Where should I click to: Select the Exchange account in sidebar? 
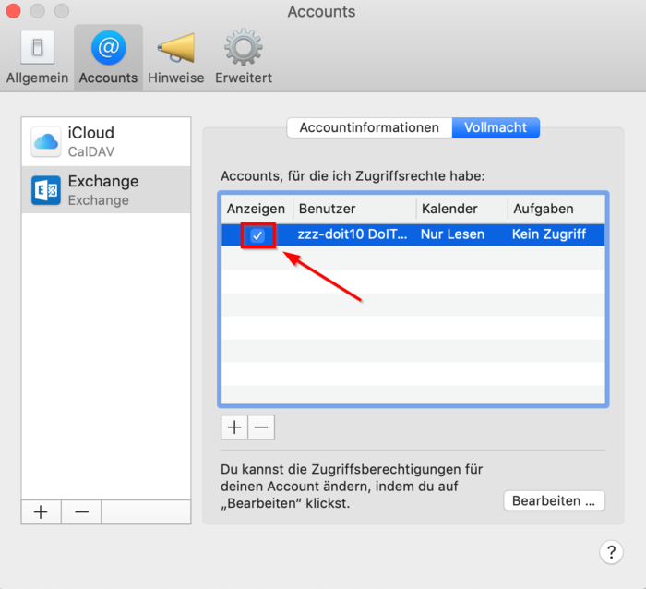coord(106,190)
